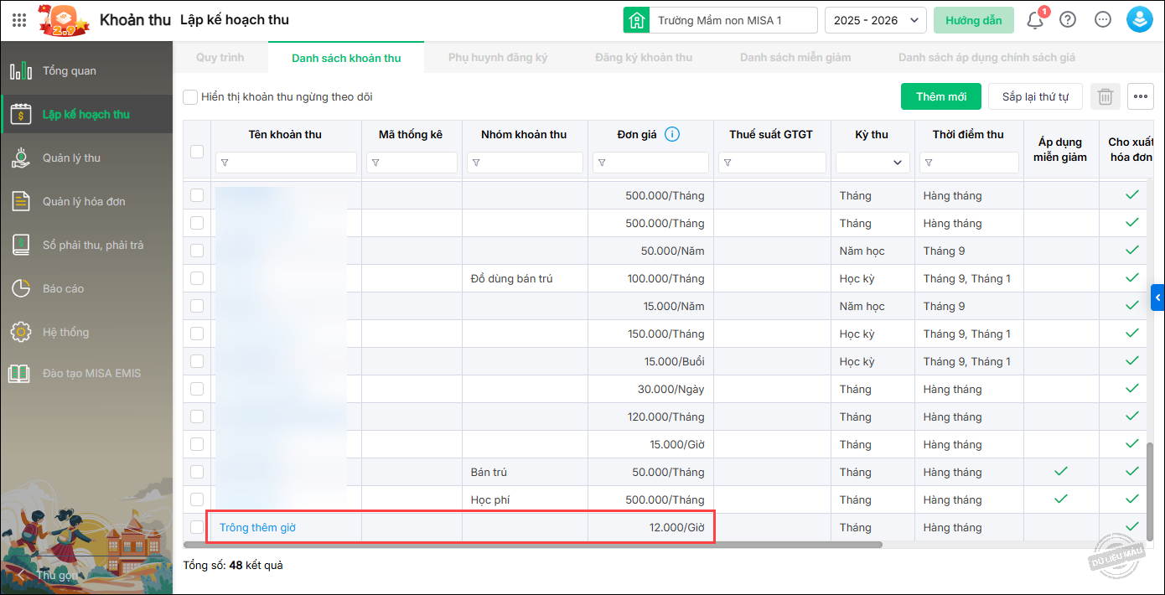
Task: Open the three-dots more options button
Action: click(1141, 96)
